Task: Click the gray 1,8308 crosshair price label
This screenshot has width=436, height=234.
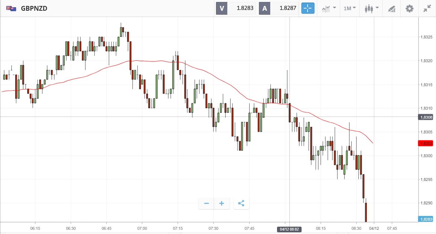Action: pos(426,117)
